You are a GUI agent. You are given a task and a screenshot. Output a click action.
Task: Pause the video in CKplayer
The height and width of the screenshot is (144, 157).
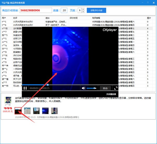click(x=25, y=88)
